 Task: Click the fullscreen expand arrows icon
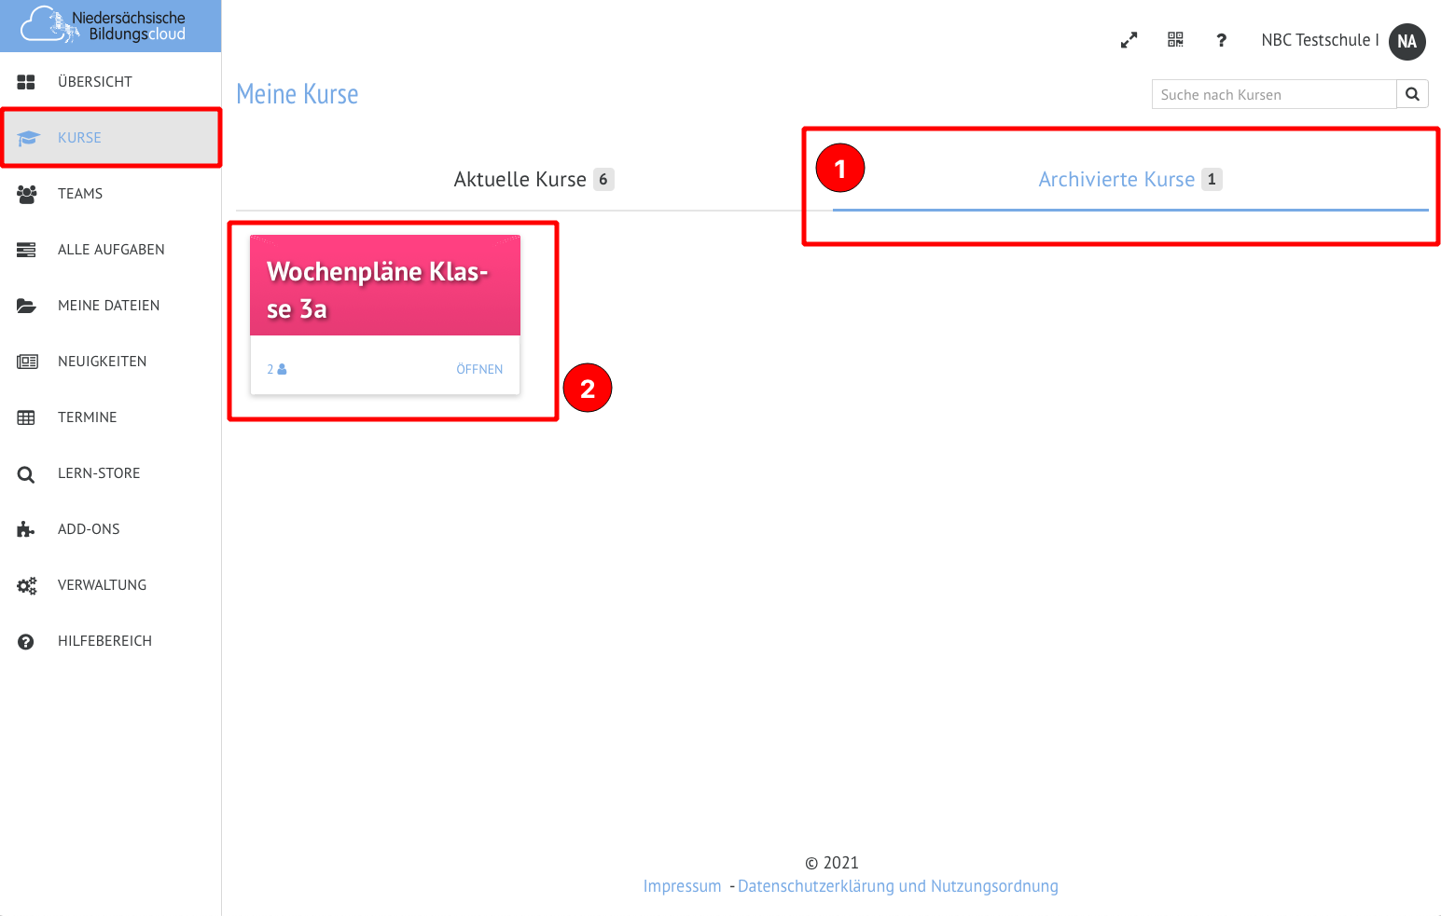(x=1129, y=40)
